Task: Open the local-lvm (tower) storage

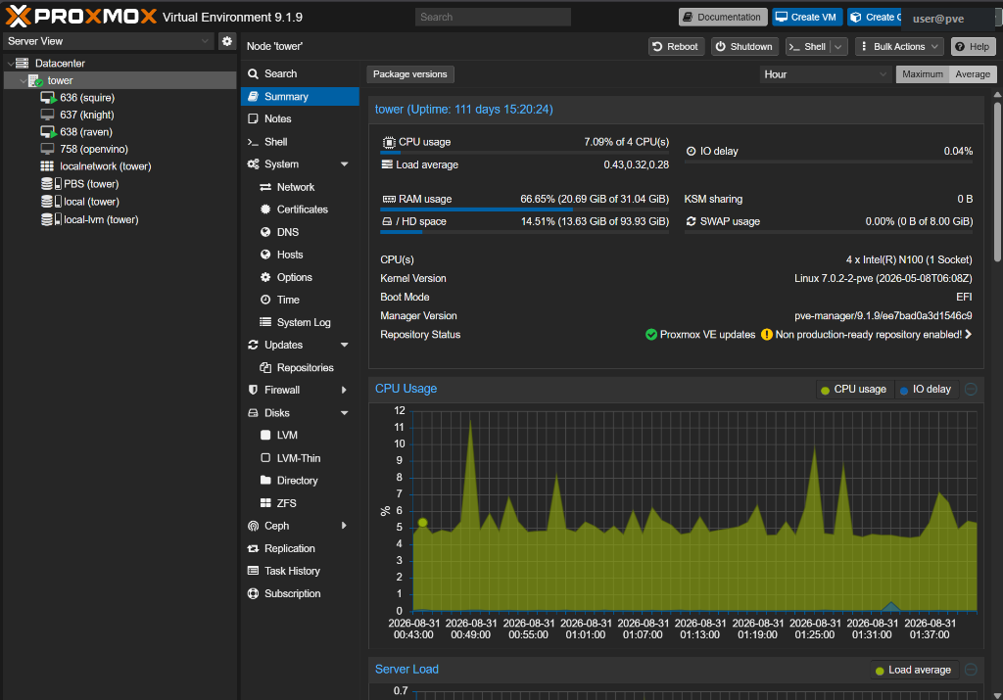Action: click(x=101, y=219)
